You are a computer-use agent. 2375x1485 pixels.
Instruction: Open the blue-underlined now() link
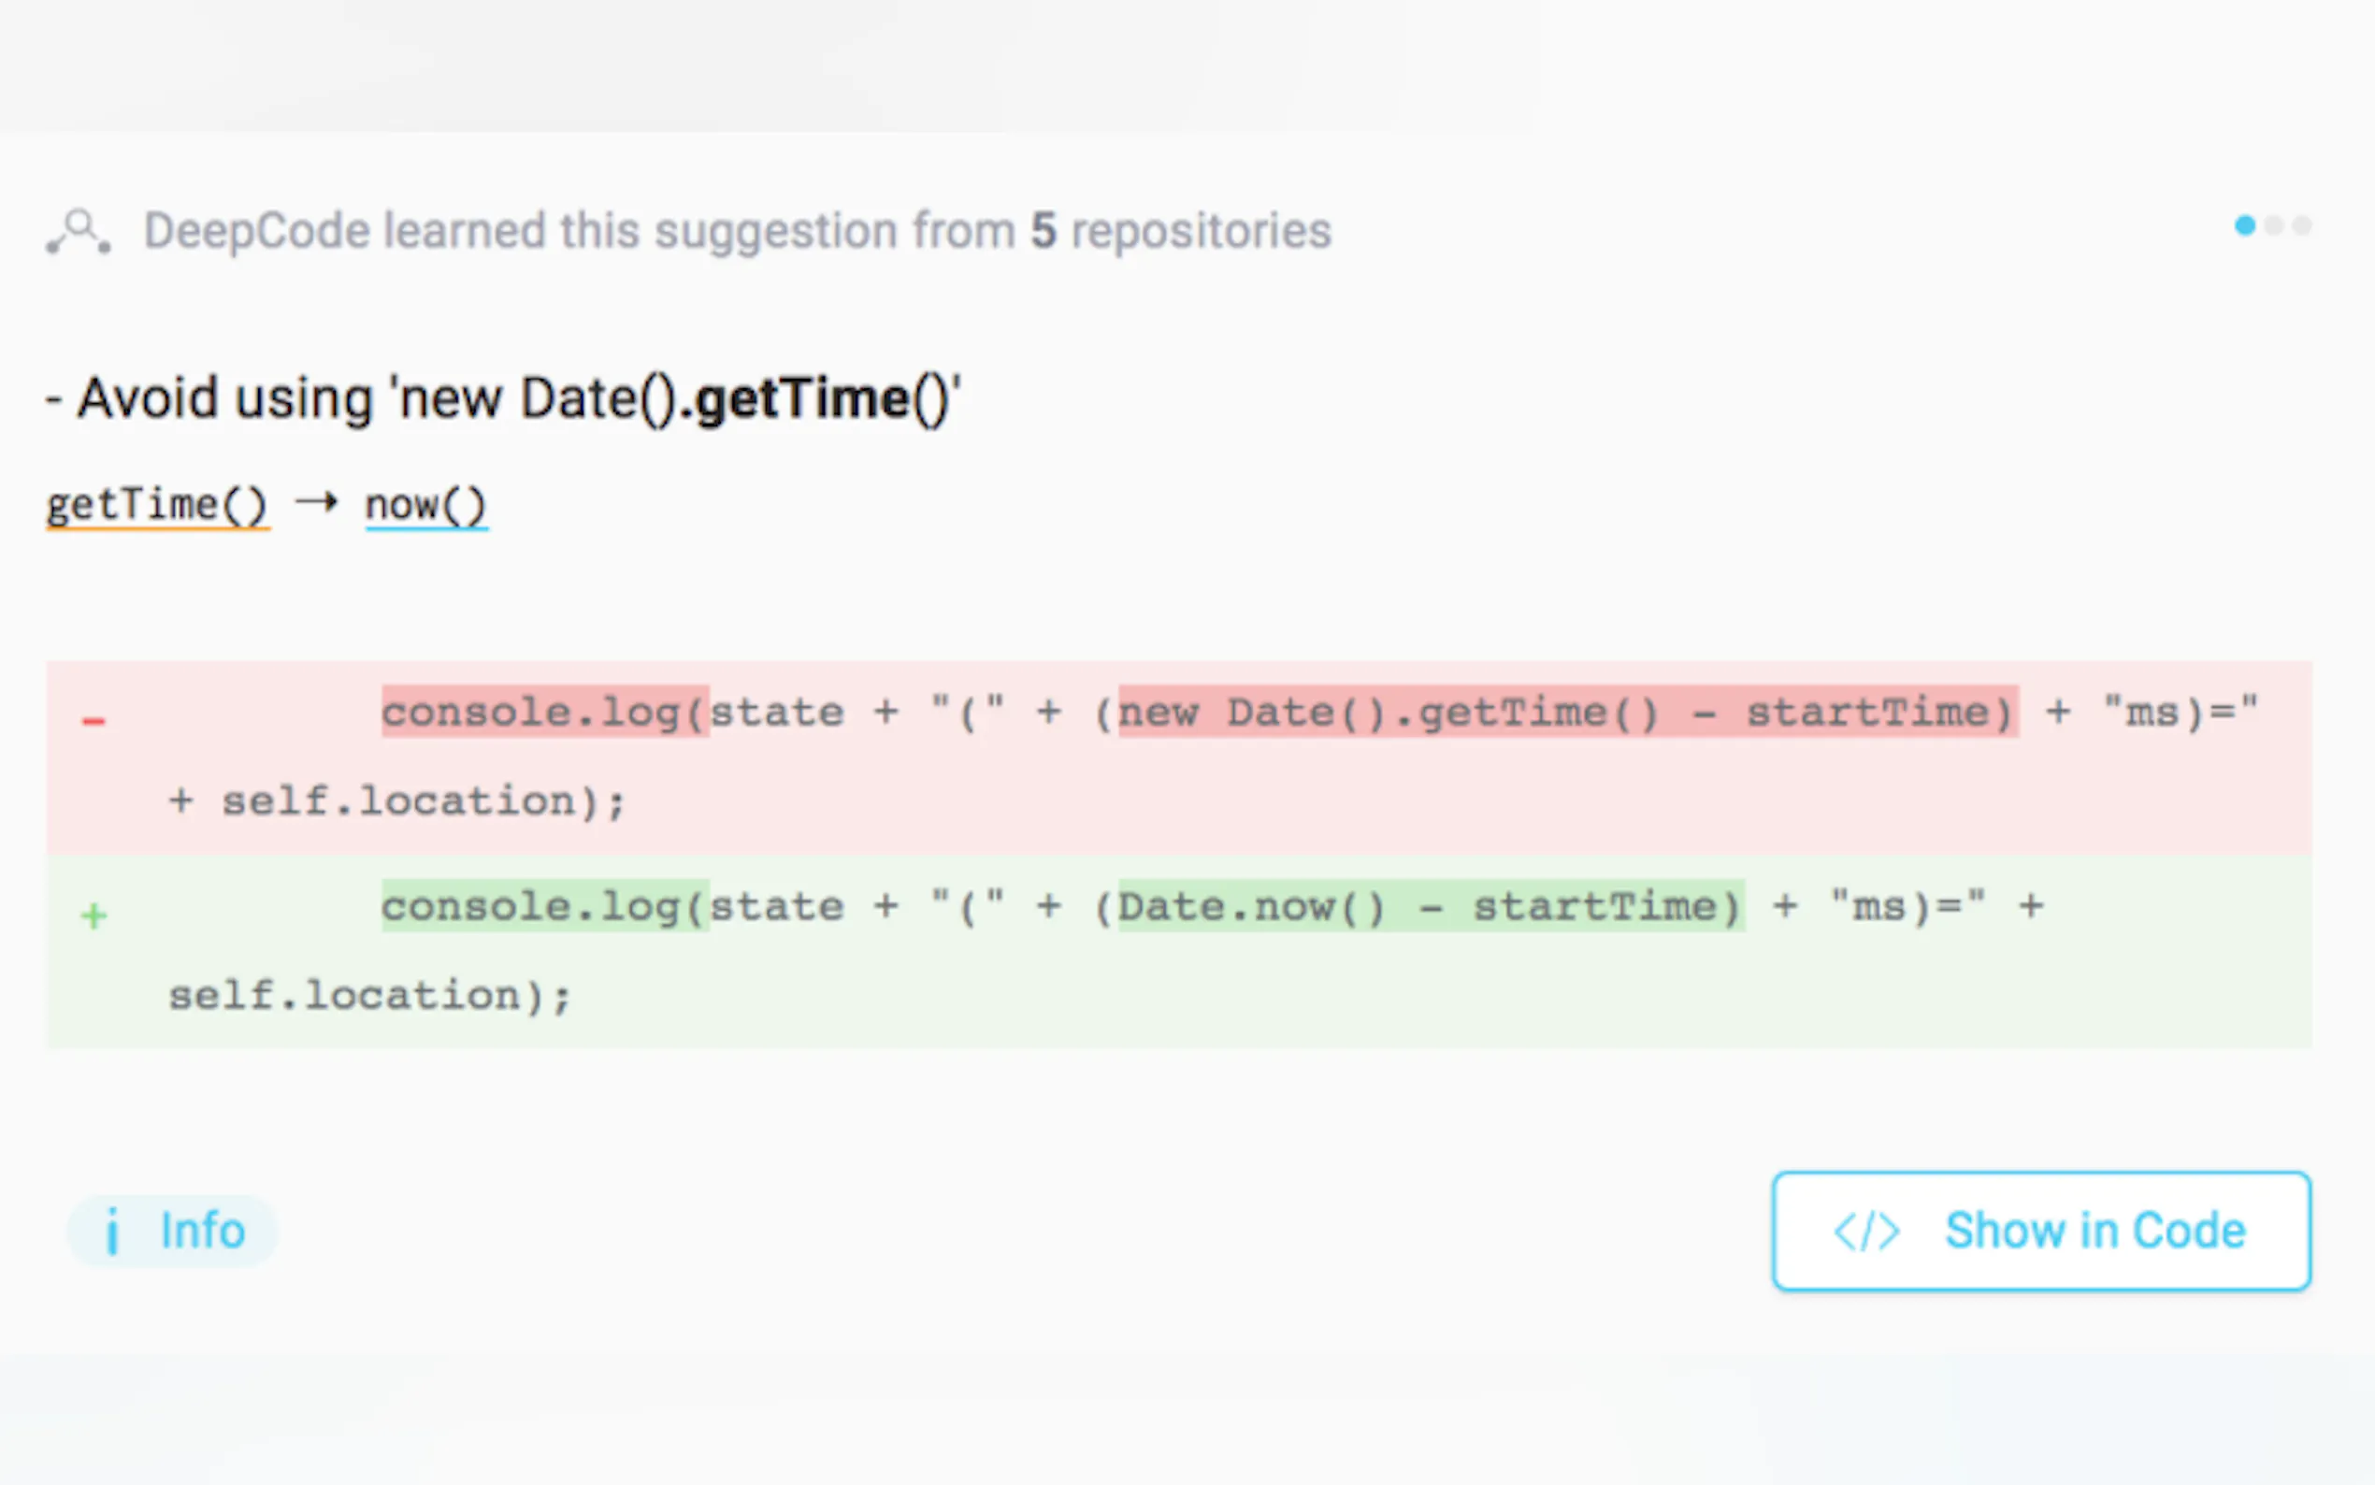pos(426,505)
